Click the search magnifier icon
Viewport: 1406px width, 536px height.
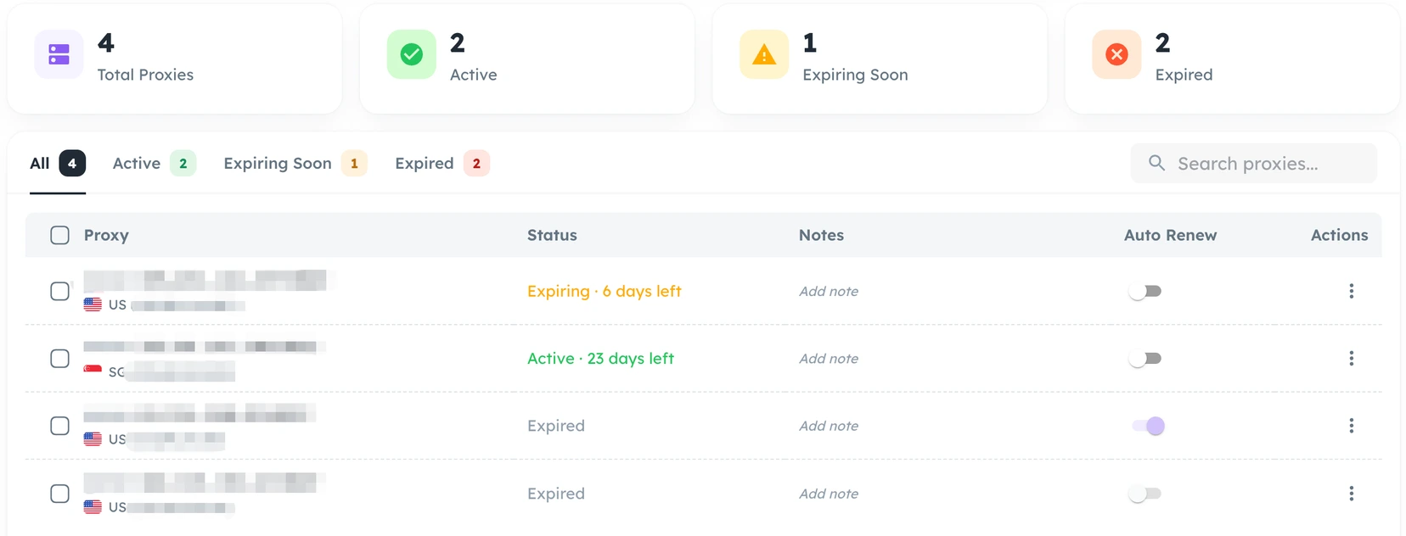point(1156,163)
